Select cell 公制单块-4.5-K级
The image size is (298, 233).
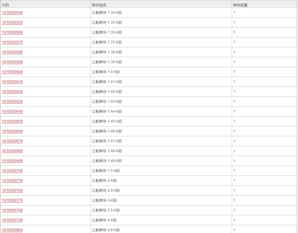click(161, 229)
